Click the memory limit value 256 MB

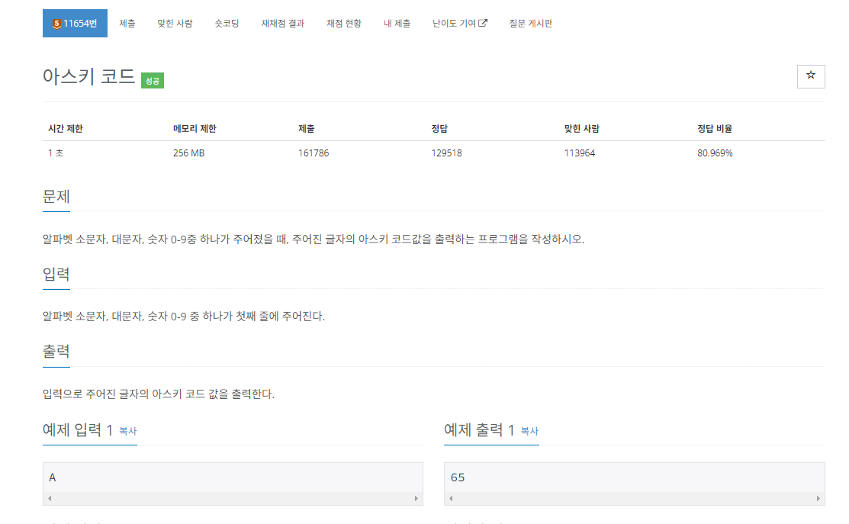point(189,153)
